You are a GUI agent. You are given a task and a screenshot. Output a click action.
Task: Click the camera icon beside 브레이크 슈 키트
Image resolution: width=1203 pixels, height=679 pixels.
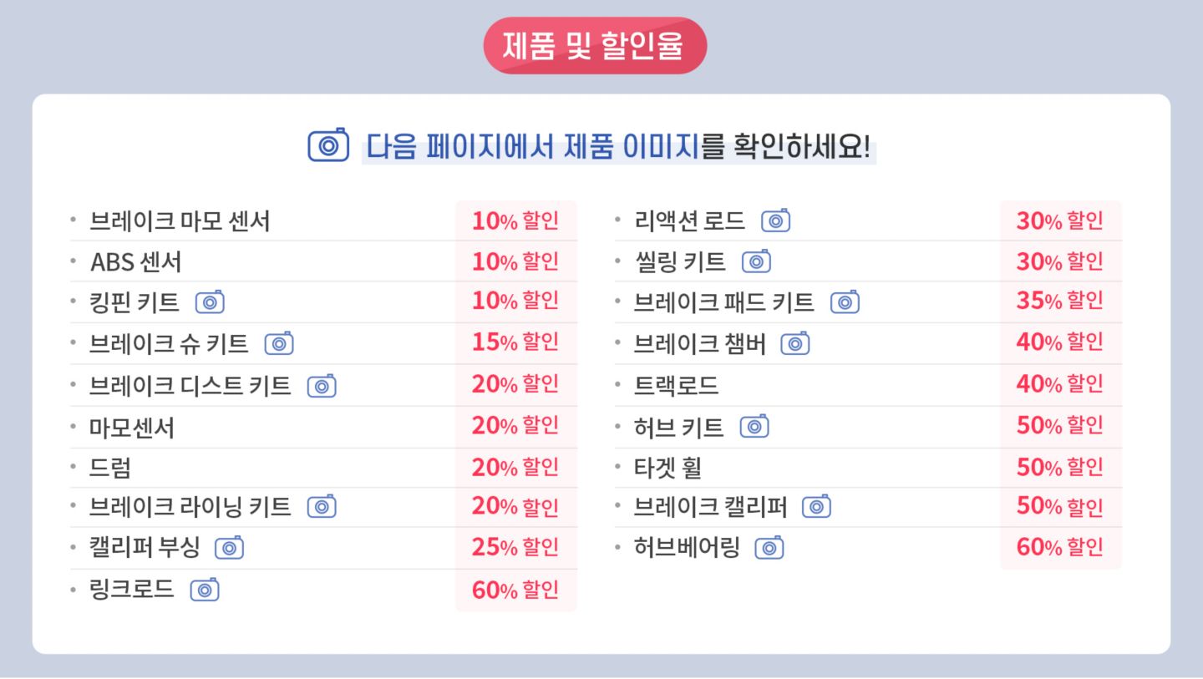click(279, 343)
